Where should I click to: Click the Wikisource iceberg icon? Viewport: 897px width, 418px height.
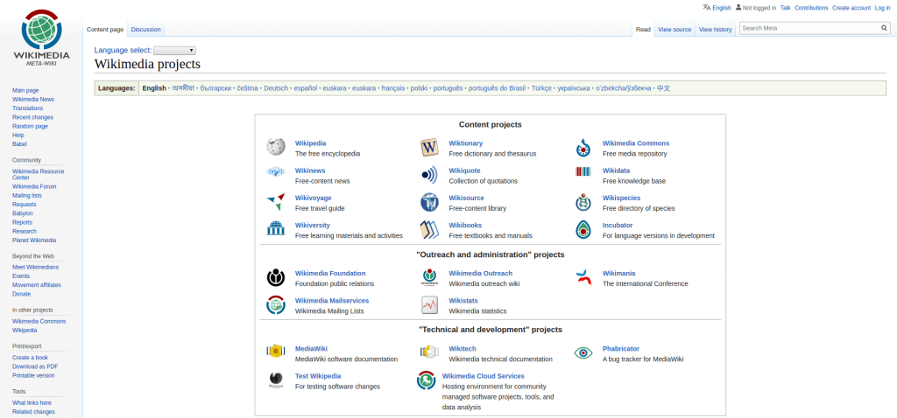point(429,202)
